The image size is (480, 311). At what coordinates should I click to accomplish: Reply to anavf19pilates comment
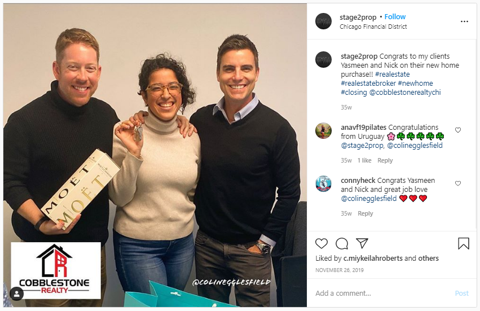tap(385, 160)
